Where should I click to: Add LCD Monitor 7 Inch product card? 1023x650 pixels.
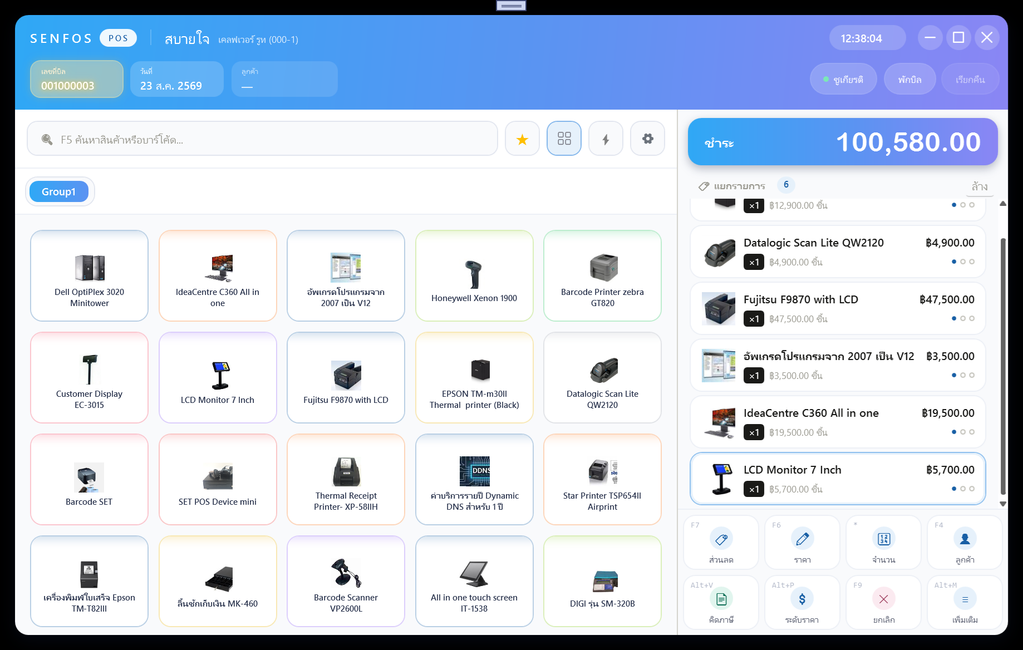[218, 377]
